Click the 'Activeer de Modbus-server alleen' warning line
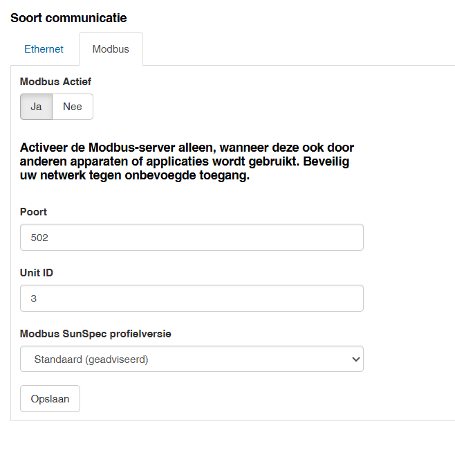 (187, 148)
